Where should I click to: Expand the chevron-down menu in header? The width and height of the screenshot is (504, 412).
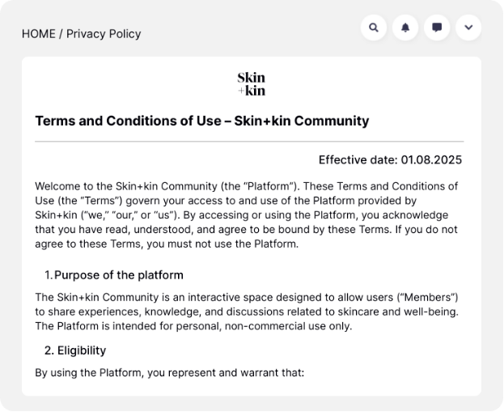click(x=468, y=28)
